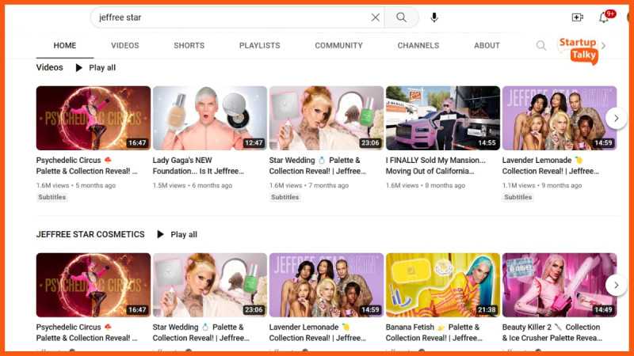The height and width of the screenshot is (356, 634).
Task: Open the VIDEOS tab
Action: pos(125,45)
